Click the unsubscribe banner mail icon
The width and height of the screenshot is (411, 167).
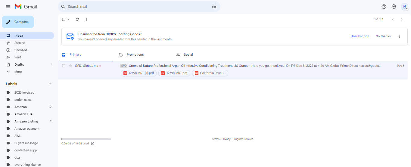pyautogui.click(x=70, y=36)
